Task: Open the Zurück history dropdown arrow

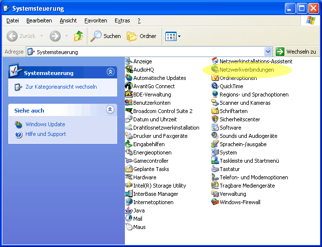Action: 41,36
